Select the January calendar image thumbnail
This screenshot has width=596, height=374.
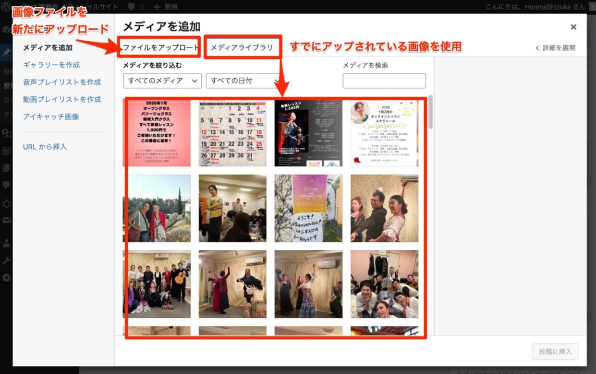click(x=232, y=133)
